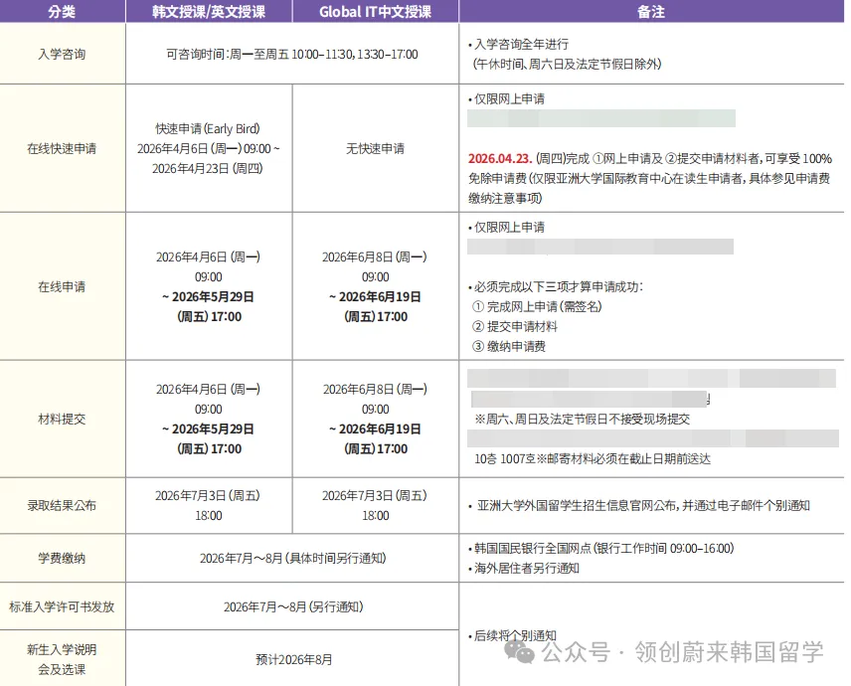Select the 学费缴纳 row label
851x686 pixels.
tap(62, 558)
